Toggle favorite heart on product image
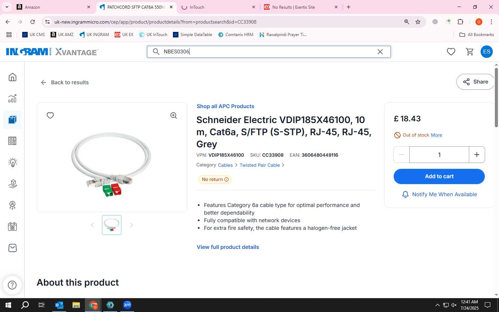 pyautogui.click(x=50, y=115)
